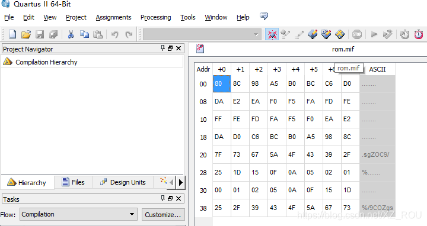The height and width of the screenshot is (226, 427).
Task: Cut with the scissors icon
Action: pyautogui.click(x=71, y=34)
